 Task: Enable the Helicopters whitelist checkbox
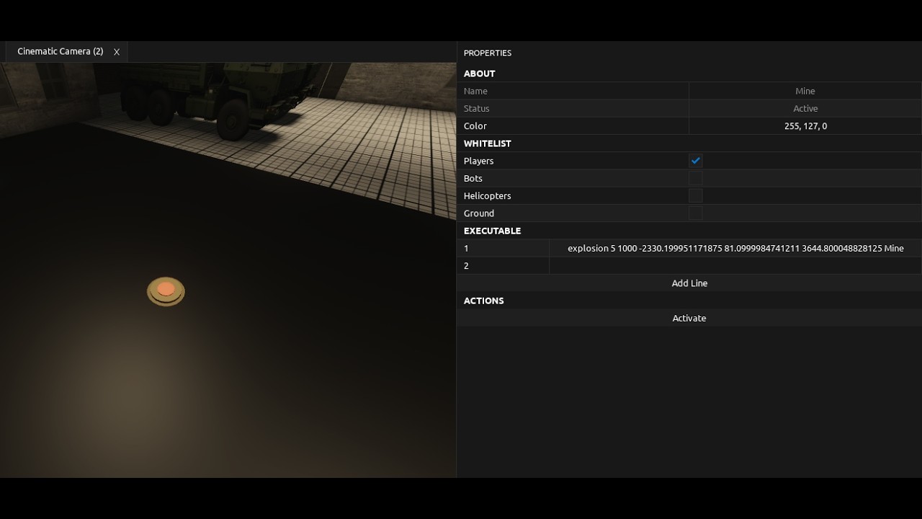pos(695,195)
